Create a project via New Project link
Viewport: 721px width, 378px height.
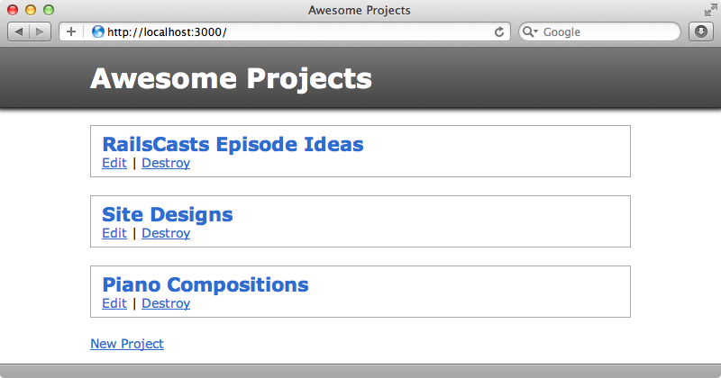tap(127, 344)
